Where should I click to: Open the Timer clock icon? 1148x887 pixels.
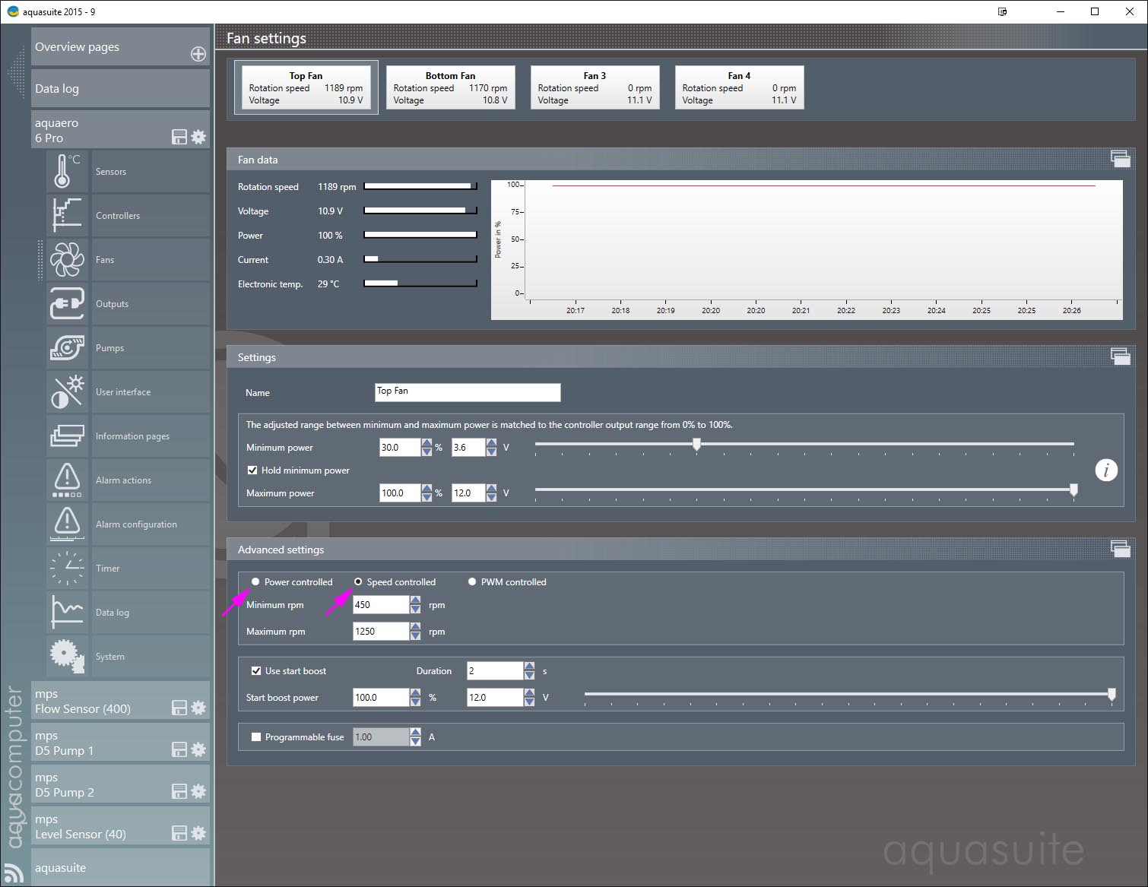[67, 568]
